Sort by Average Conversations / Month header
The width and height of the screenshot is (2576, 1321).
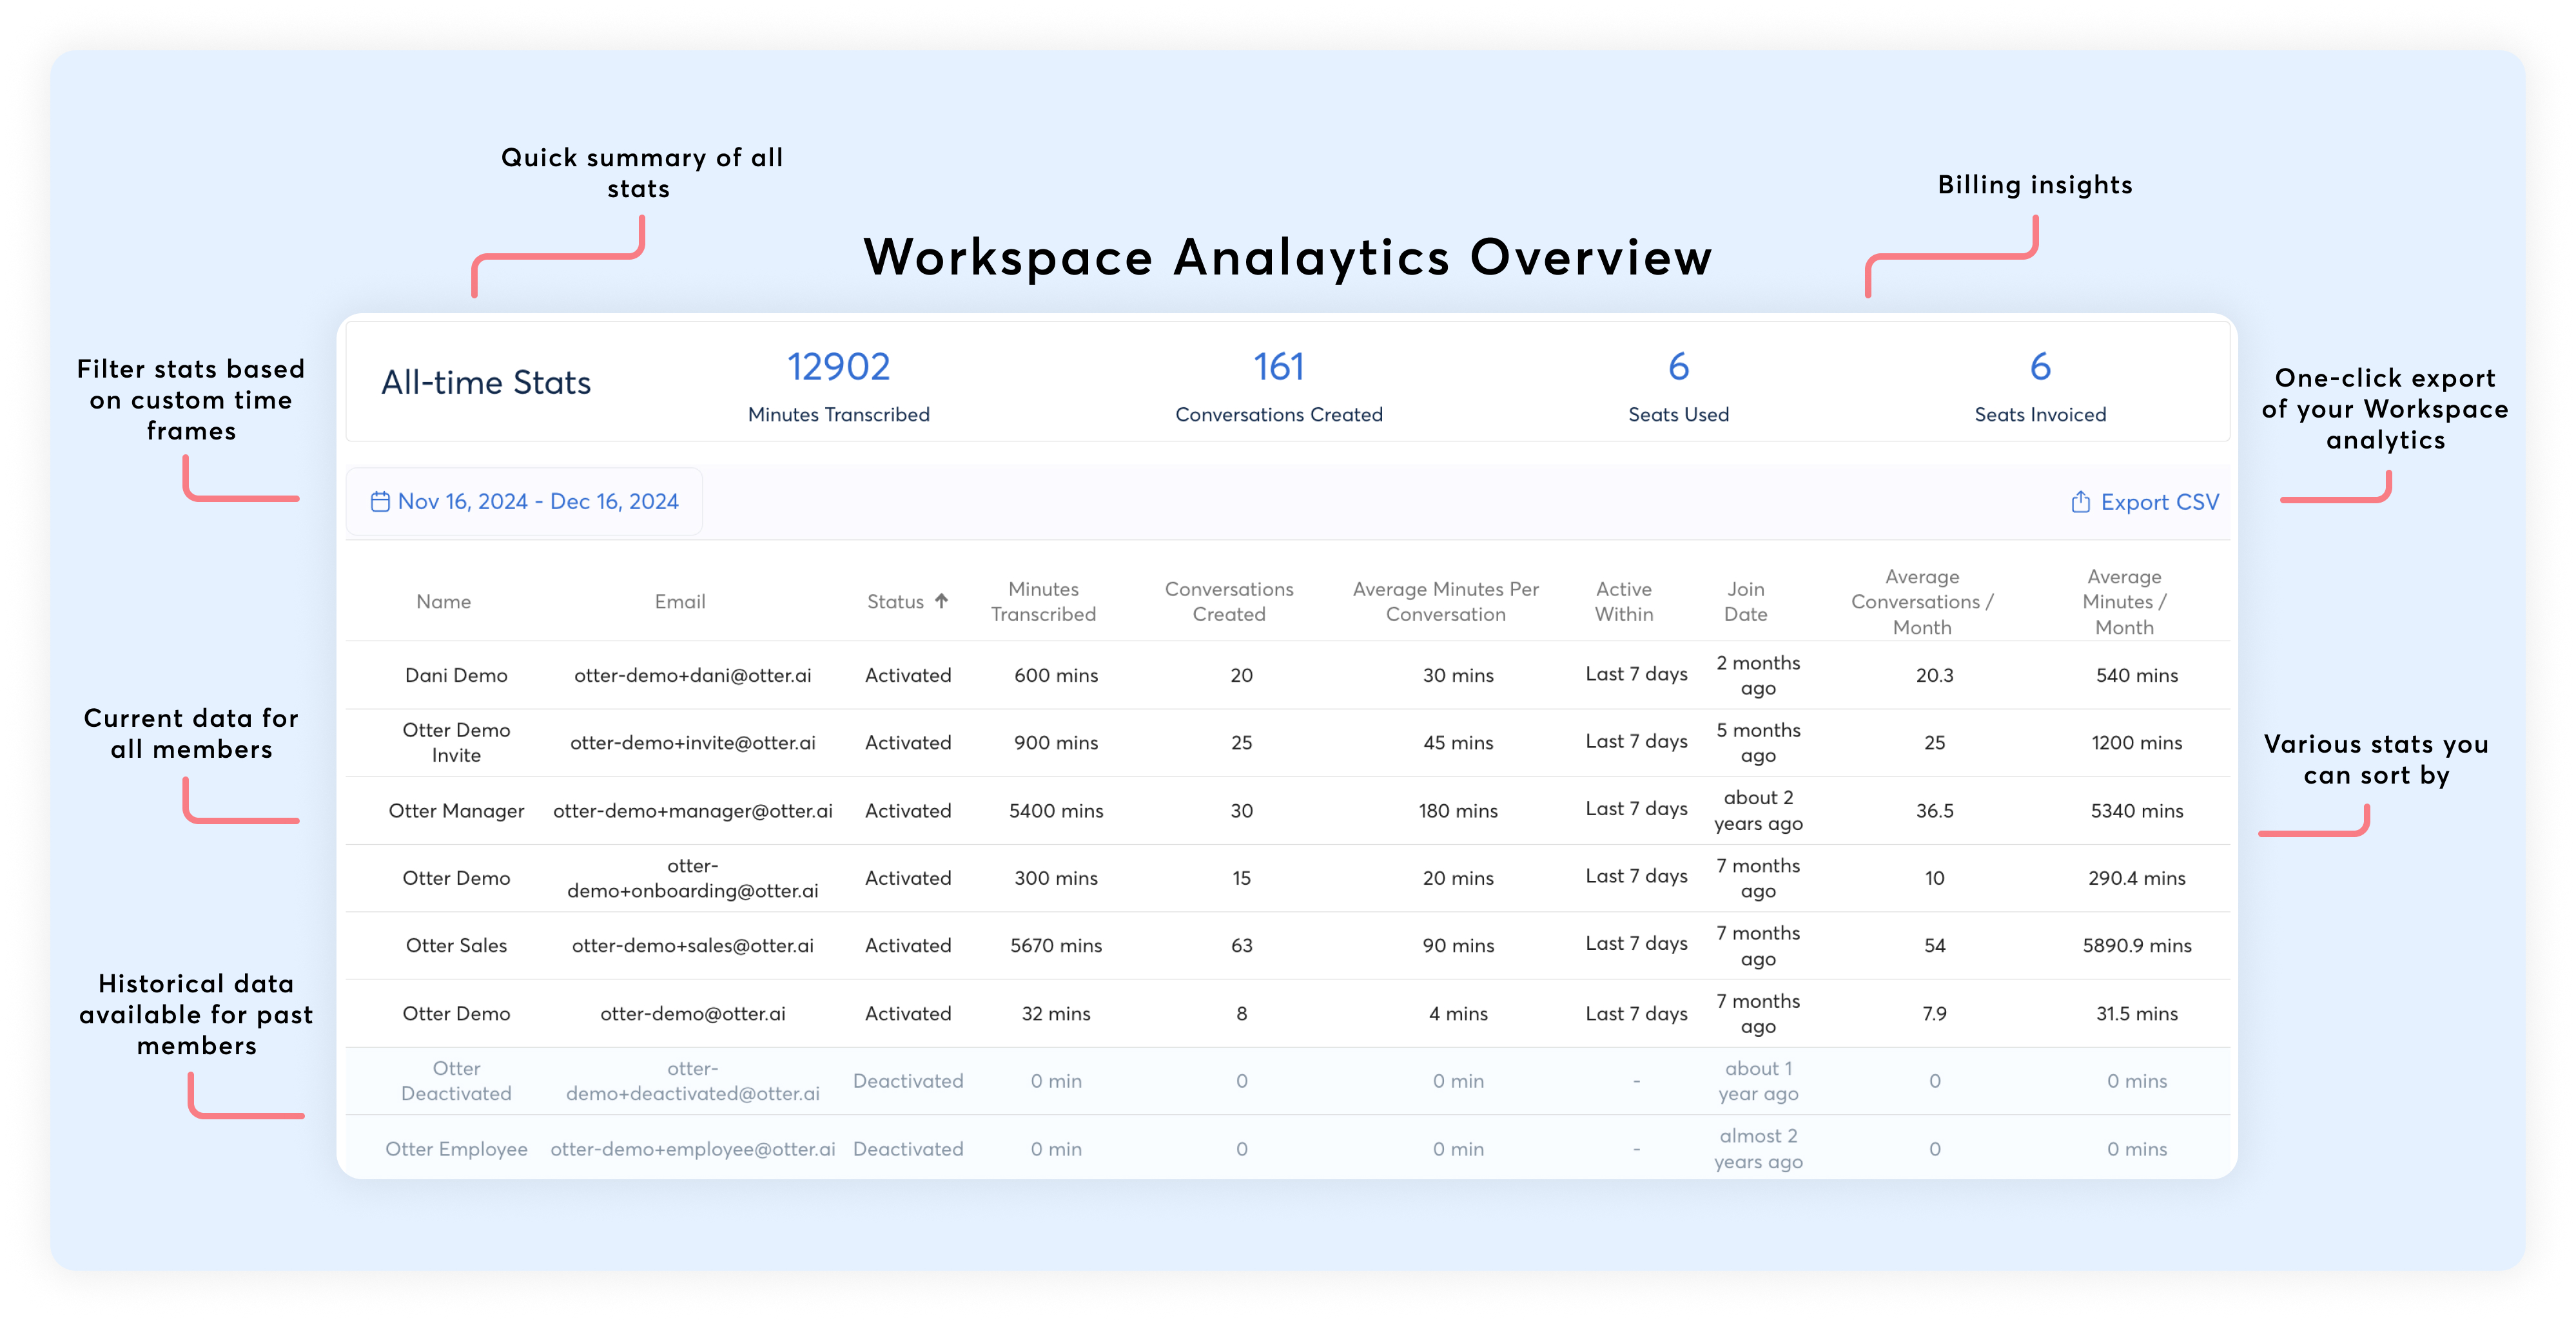pyautogui.click(x=1921, y=602)
